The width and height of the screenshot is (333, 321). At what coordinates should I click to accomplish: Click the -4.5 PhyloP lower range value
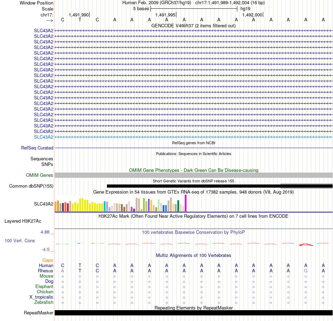(x=46, y=250)
